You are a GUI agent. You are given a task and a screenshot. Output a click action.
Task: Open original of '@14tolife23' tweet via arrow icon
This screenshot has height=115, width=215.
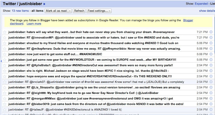tap(211, 71)
